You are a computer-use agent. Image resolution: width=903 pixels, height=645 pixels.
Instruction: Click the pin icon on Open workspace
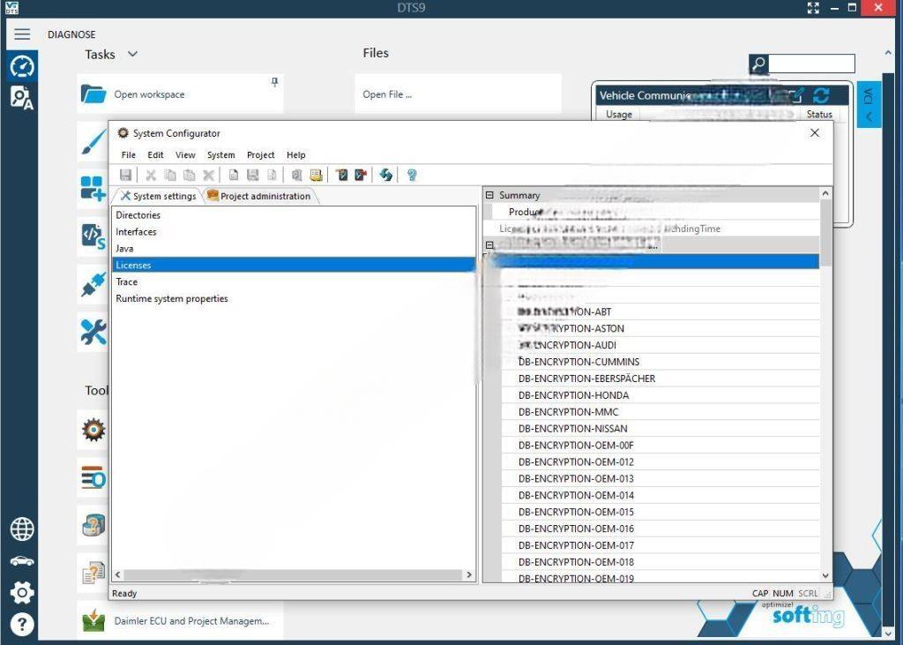[x=274, y=82]
